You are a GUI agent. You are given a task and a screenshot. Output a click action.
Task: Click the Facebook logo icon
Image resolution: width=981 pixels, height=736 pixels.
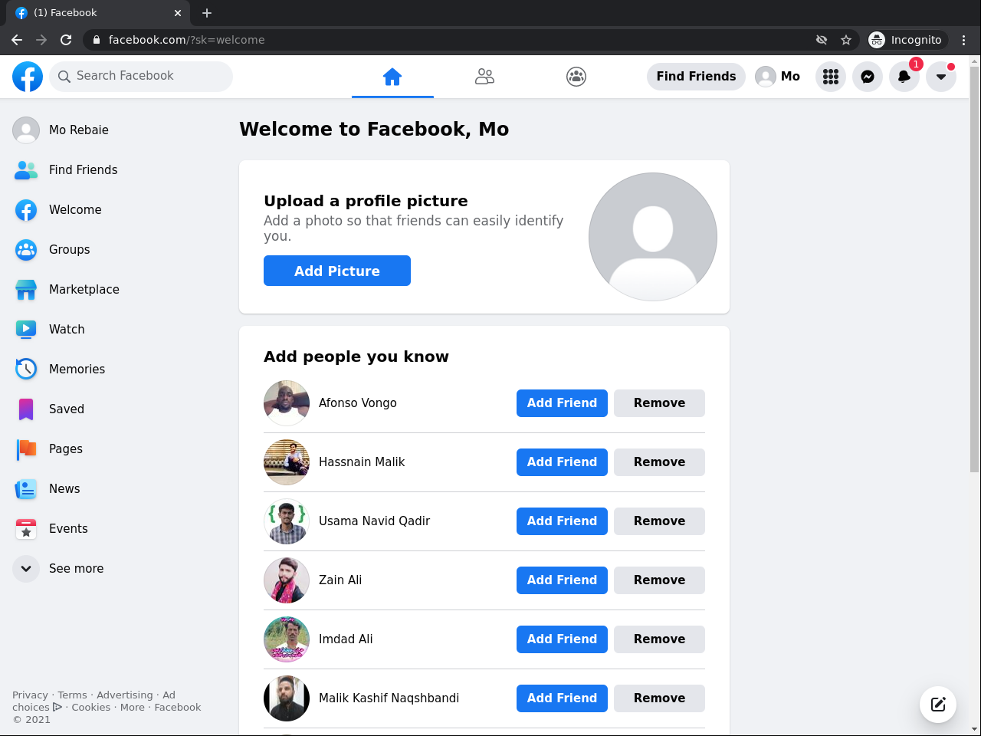pos(28,77)
